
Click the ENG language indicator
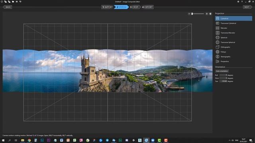point(237,140)
